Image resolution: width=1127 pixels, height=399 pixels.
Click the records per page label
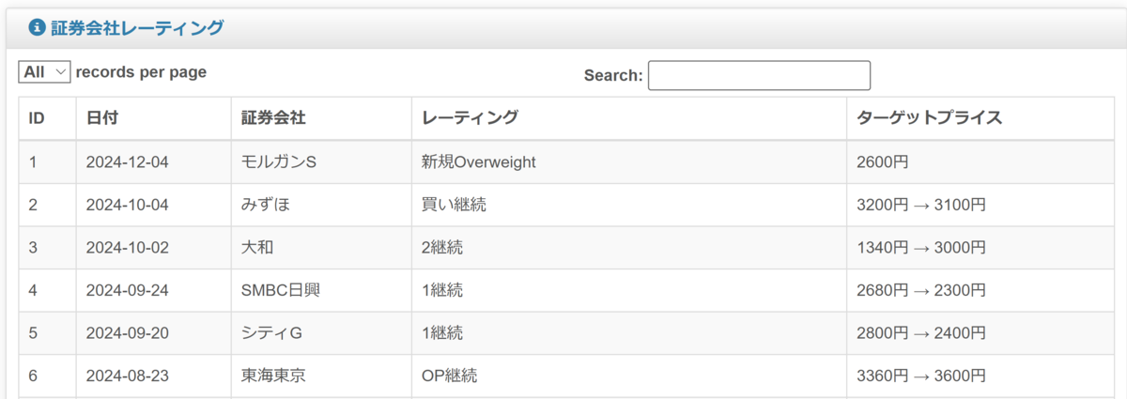coord(141,72)
